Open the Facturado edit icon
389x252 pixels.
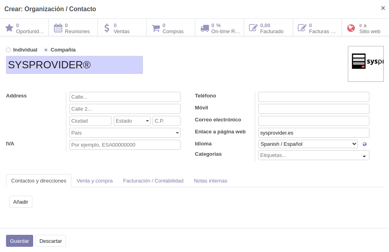253,28
